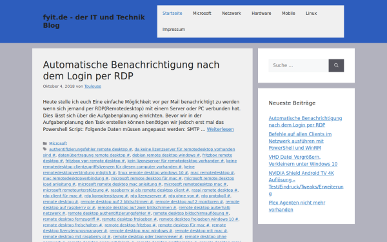Click tag rdp lizenzserver
The image size is (387, 242).
(148, 196)
